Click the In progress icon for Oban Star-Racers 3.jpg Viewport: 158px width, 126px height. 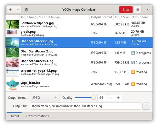pyautogui.click(x=133, y=62)
